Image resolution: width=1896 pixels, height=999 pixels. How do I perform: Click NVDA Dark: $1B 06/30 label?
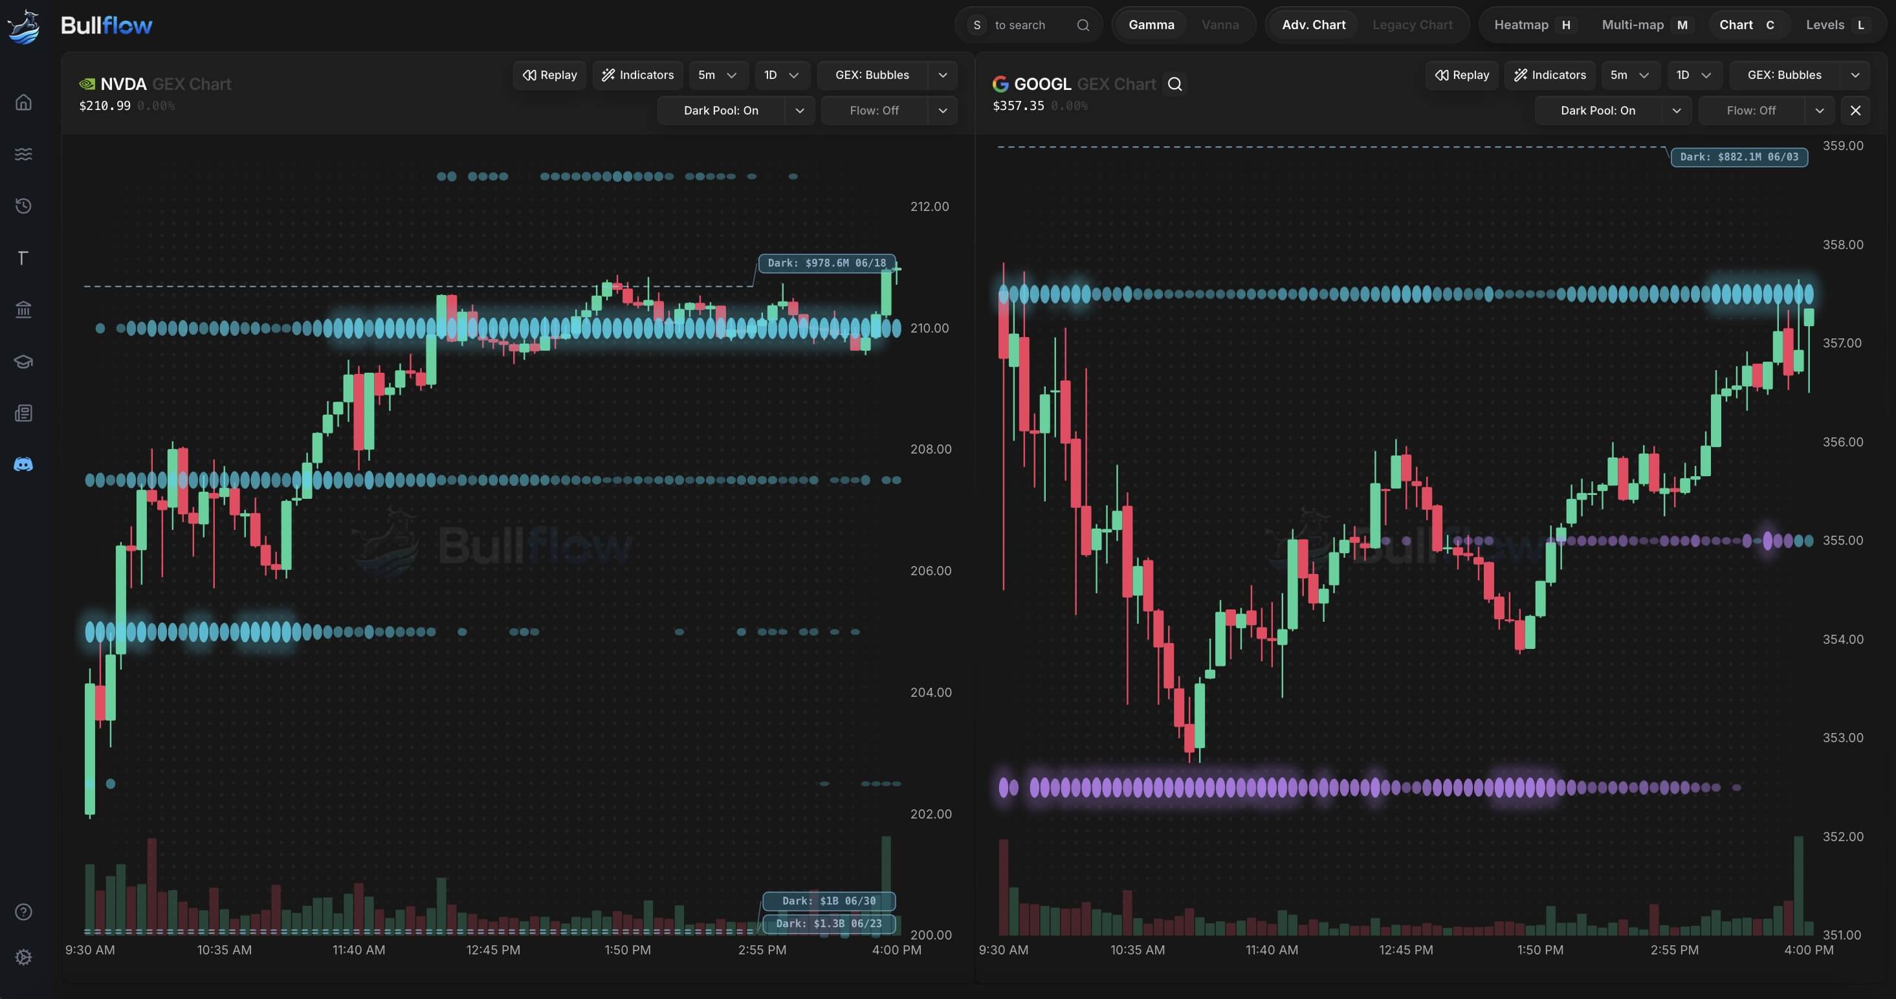coord(829,901)
